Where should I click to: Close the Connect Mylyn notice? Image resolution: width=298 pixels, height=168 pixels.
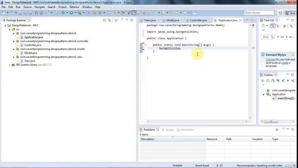click(x=293, y=55)
